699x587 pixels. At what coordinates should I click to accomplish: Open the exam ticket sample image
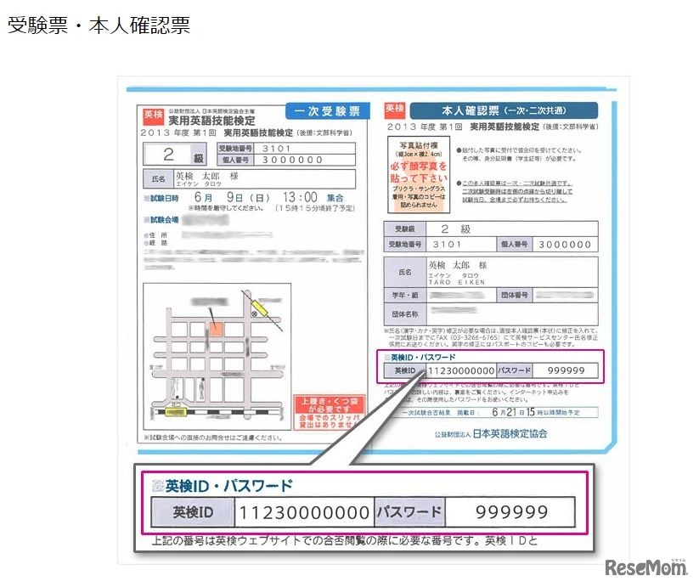[374, 319]
